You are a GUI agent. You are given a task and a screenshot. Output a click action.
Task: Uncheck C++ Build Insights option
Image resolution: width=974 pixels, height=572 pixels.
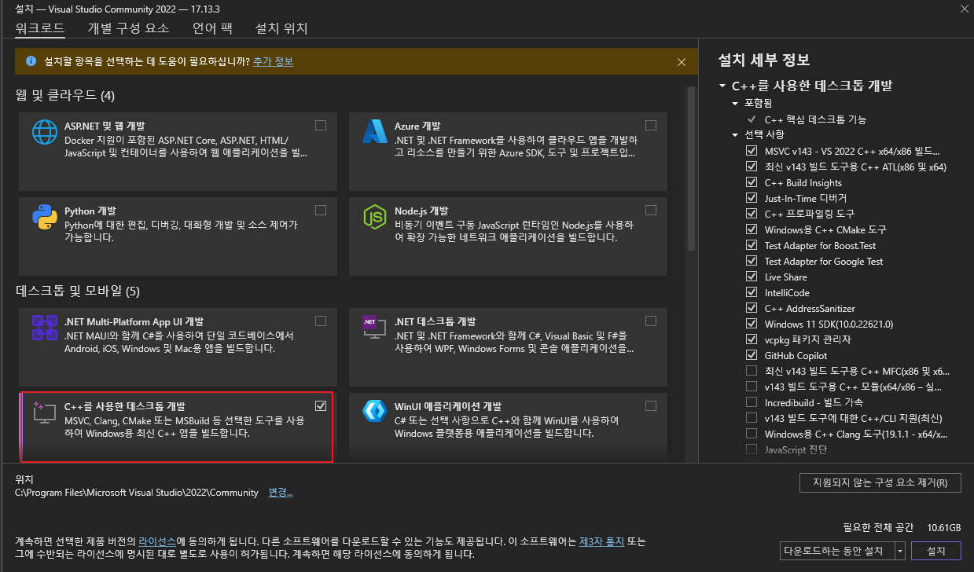(x=752, y=182)
